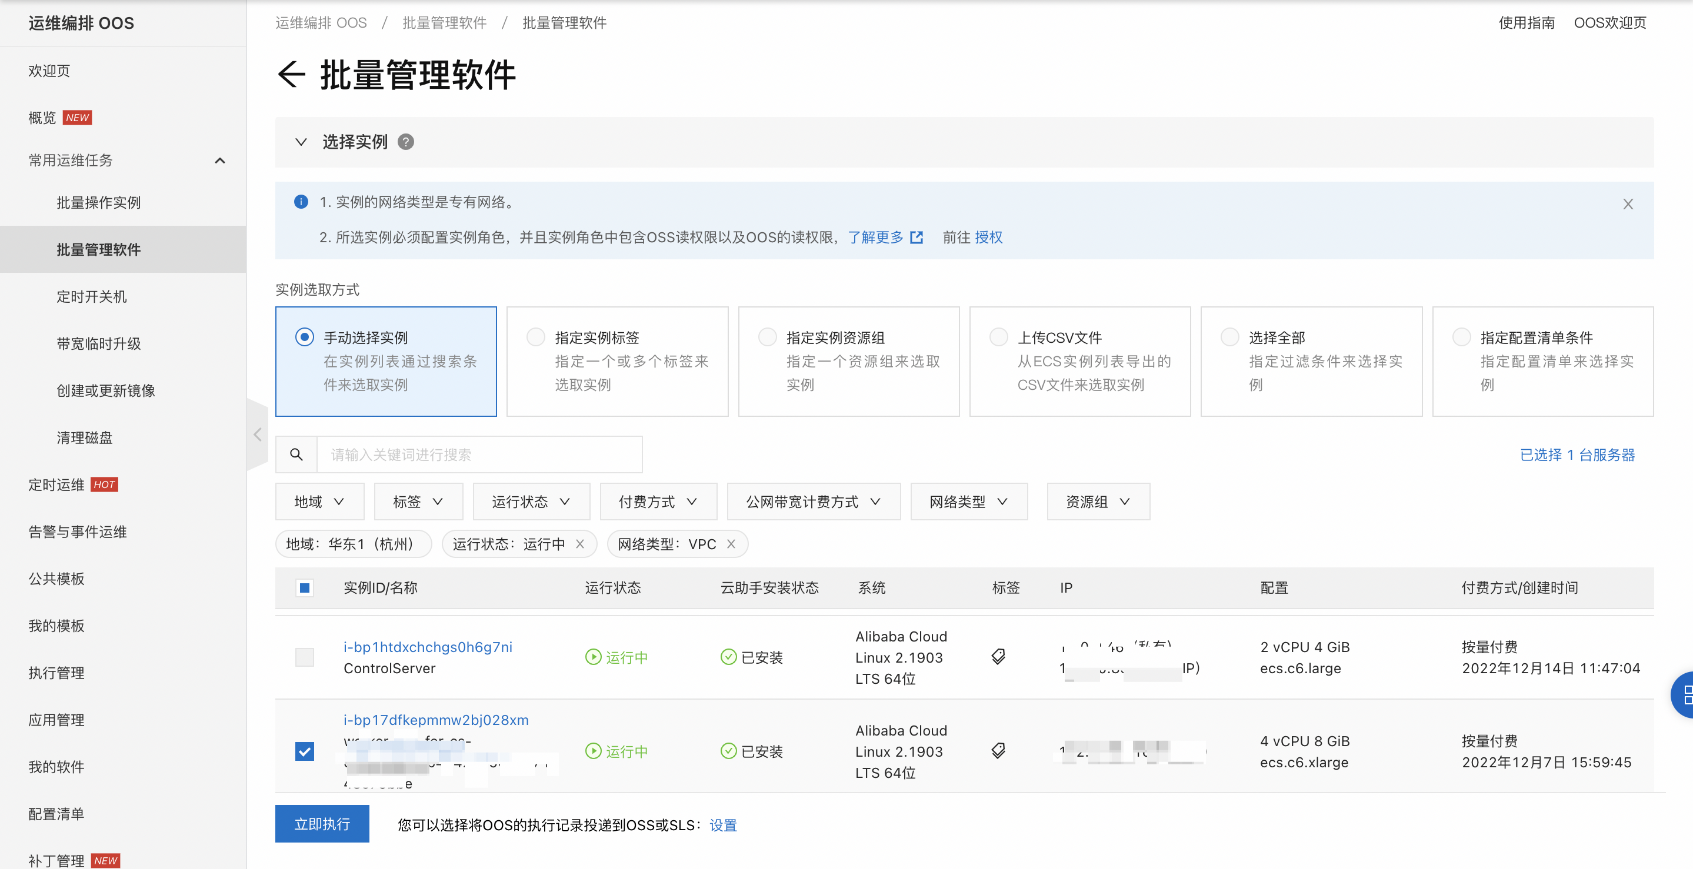
Task: Open the 资源组 filter dropdown
Action: [1098, 502]
